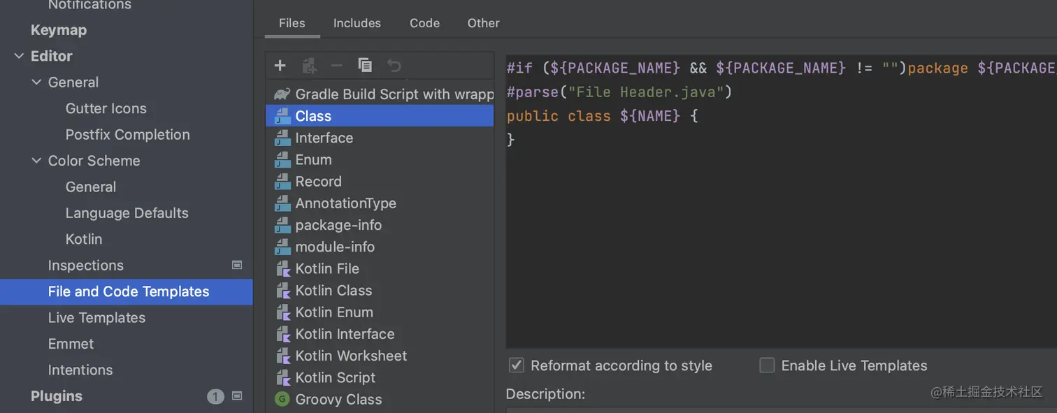The height and width of the screenshot is (413, 1057).
Task: Click the minus Remove Template icon
Action: [337, 66]
